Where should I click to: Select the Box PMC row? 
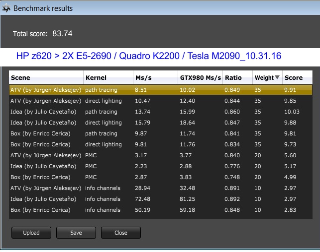tap(161, 177)
